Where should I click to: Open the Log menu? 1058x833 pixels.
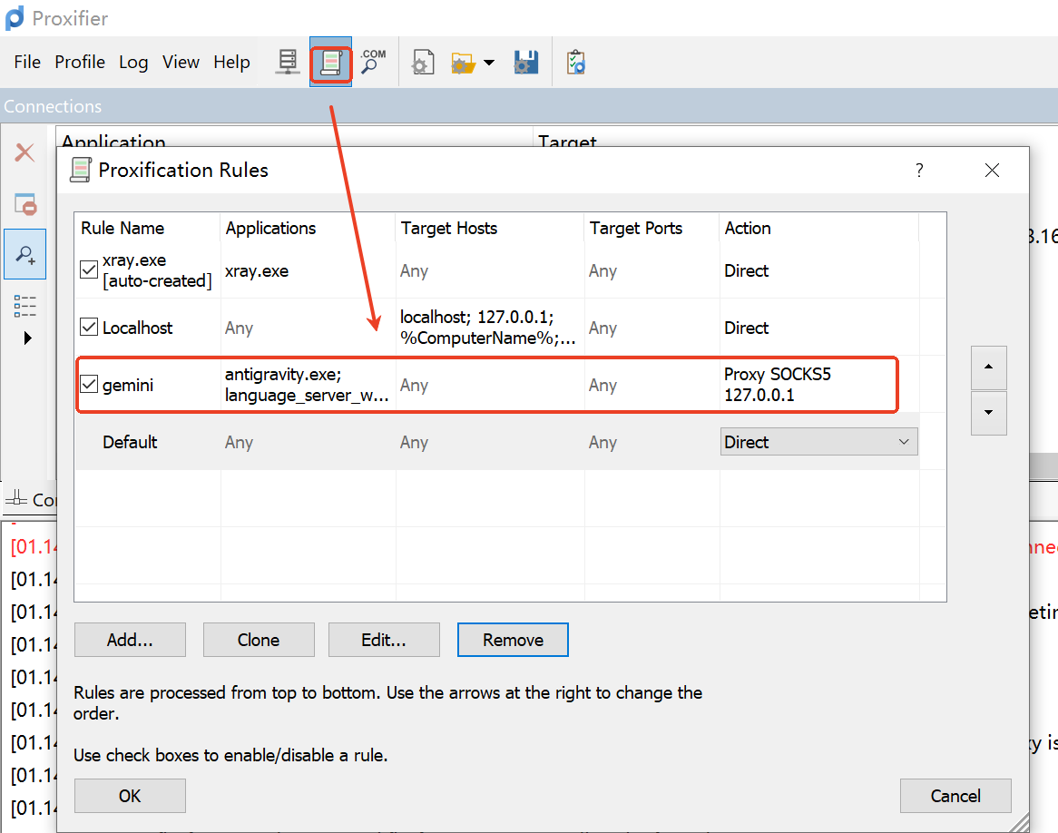pyautogui.click(x=133, y=63)
